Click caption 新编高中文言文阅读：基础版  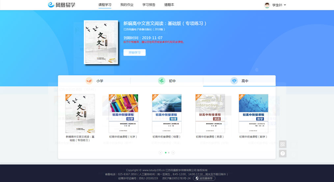pyautogui.click(x=80, y=138)
